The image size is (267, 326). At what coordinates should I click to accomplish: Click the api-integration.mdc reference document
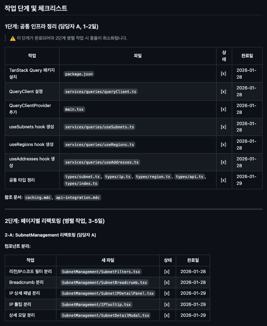78,197
